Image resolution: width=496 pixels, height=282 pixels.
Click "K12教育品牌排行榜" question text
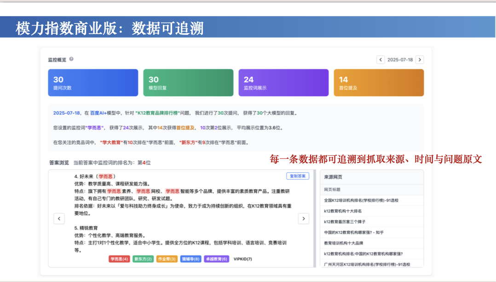coord(157,113)
